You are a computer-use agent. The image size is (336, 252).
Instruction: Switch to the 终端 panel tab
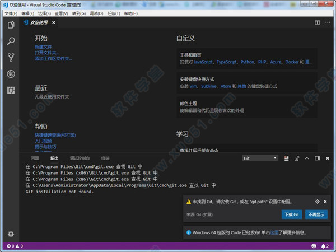[x=105, y=158]
